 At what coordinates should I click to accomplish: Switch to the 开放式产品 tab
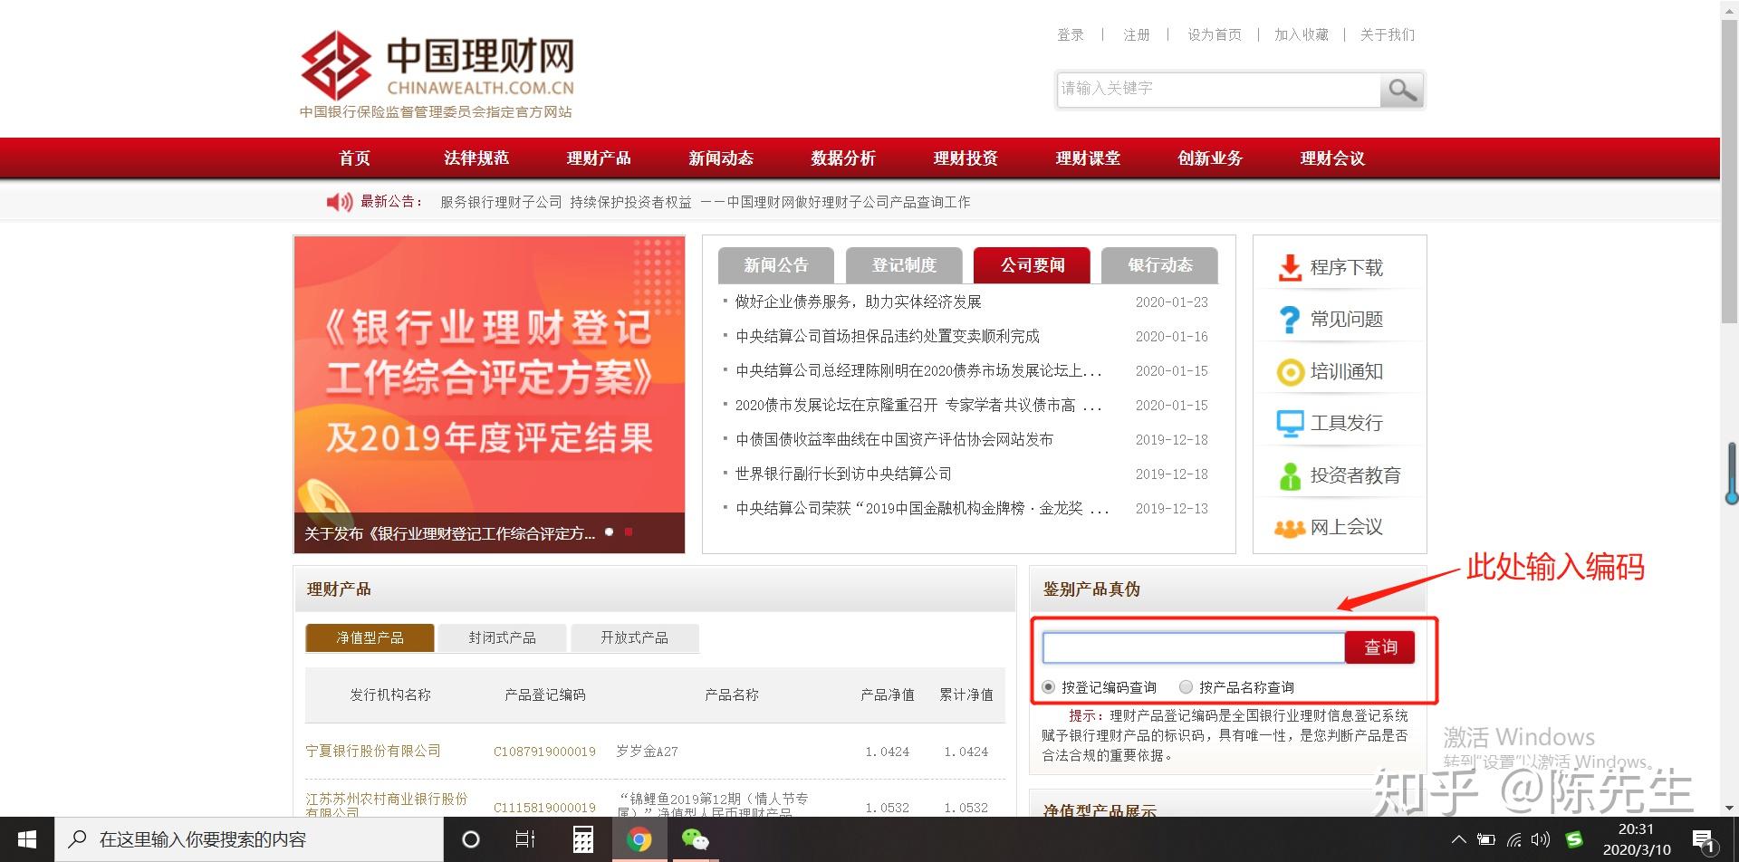click(x=634, y=638)
